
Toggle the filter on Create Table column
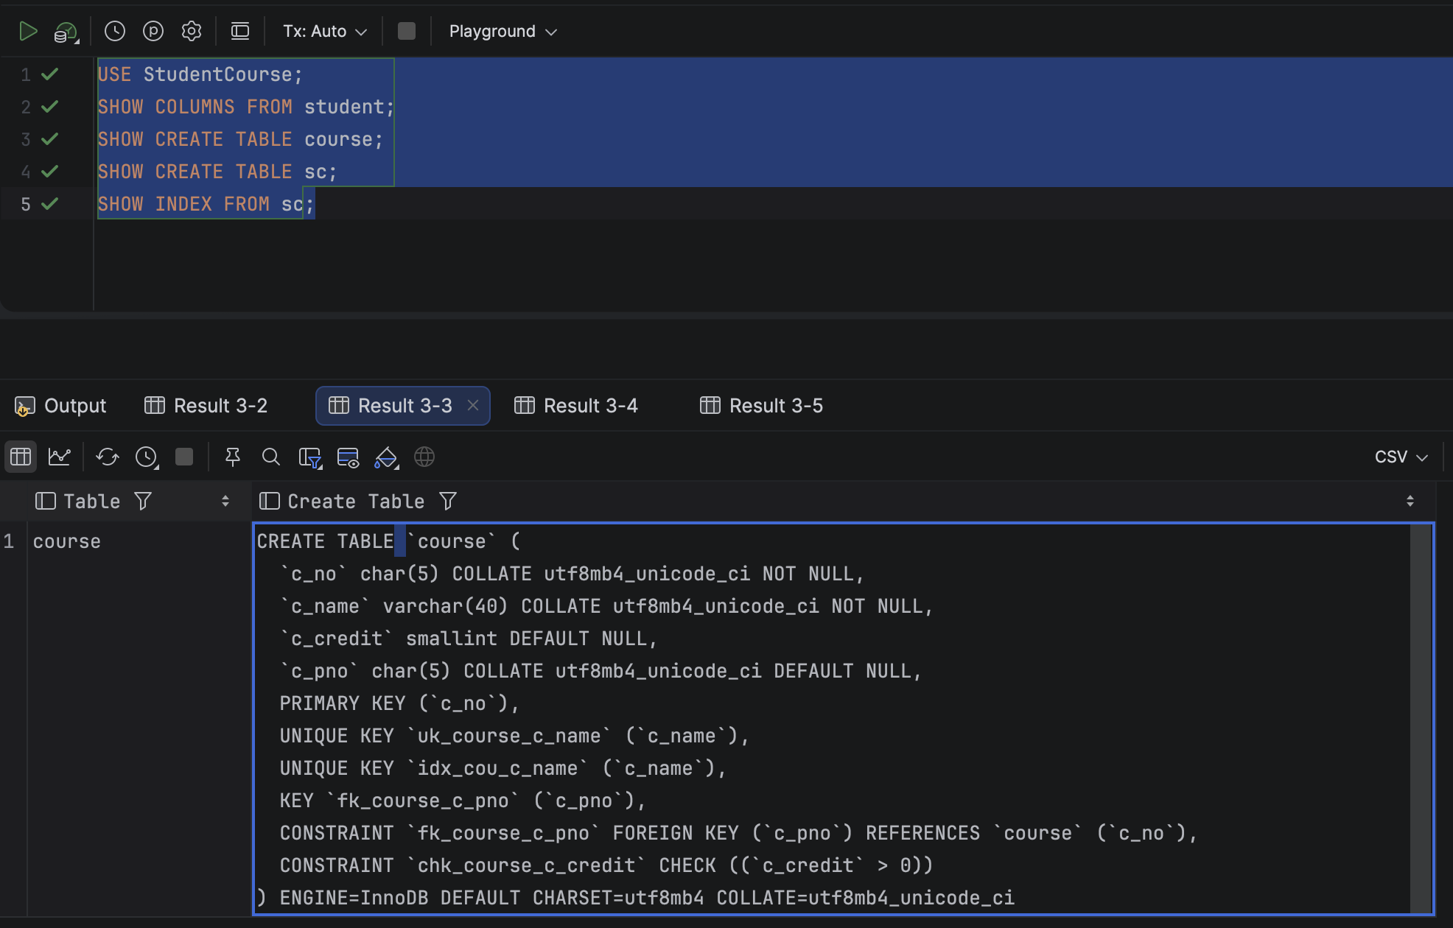pos(448,502)
